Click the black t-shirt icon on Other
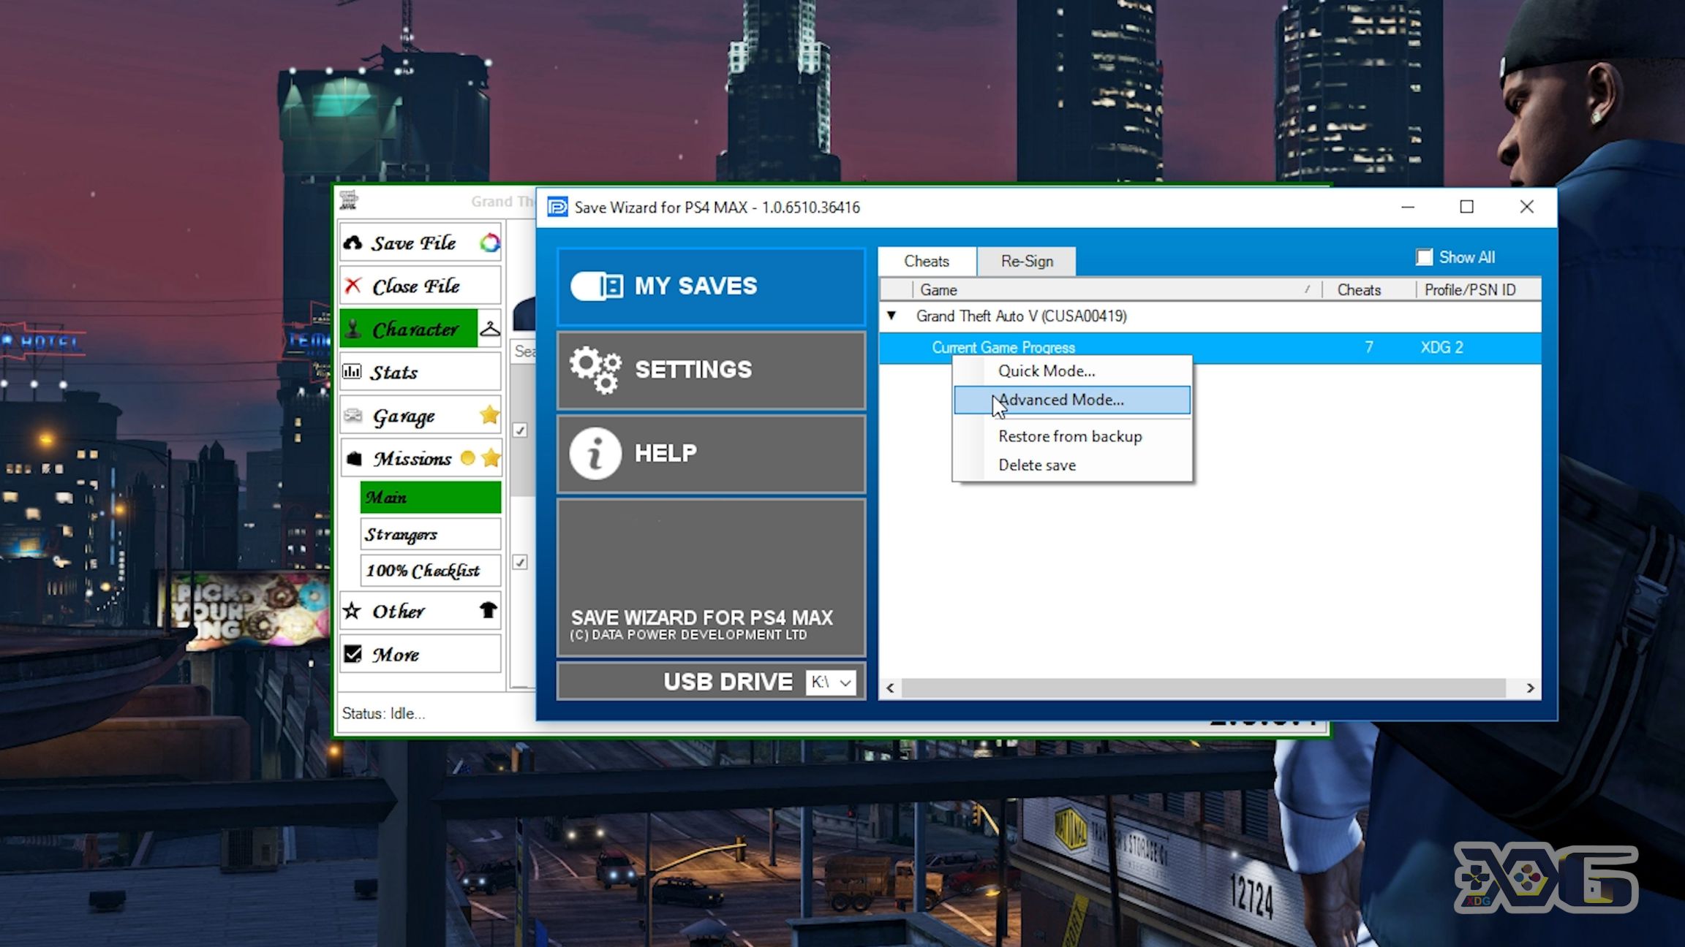 (x=488, y=609)
